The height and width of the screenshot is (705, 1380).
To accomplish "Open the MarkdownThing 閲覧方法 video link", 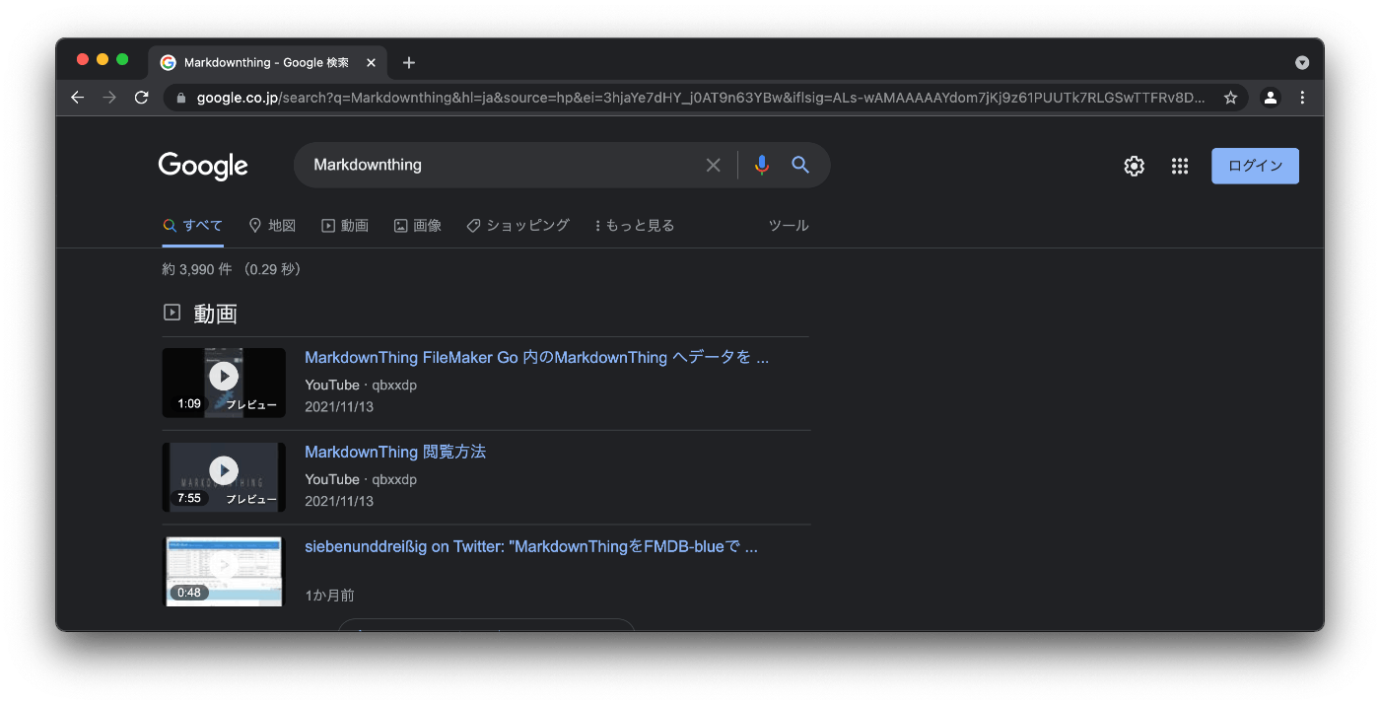I will coord(395,452).
